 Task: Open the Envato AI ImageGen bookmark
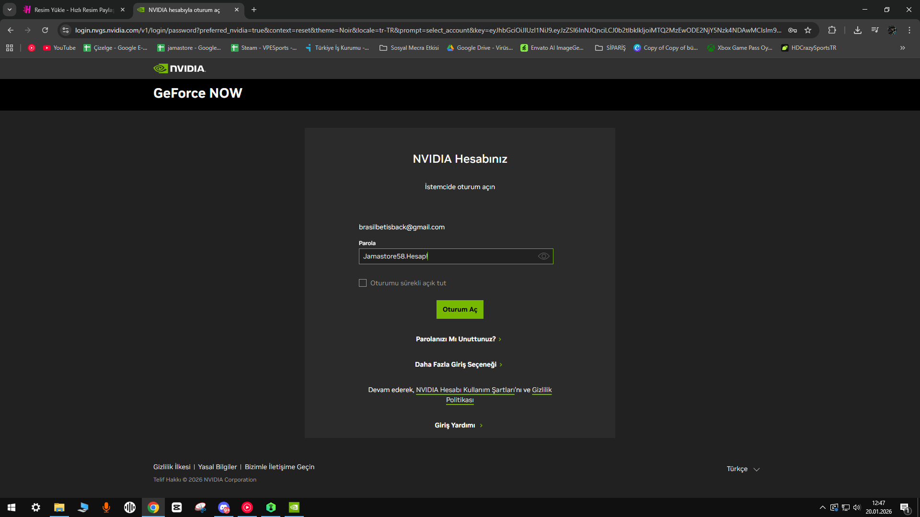552,48
